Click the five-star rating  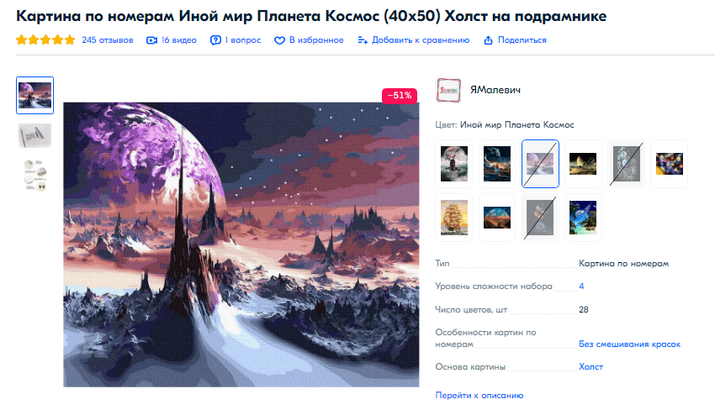[x=45, y=40]
